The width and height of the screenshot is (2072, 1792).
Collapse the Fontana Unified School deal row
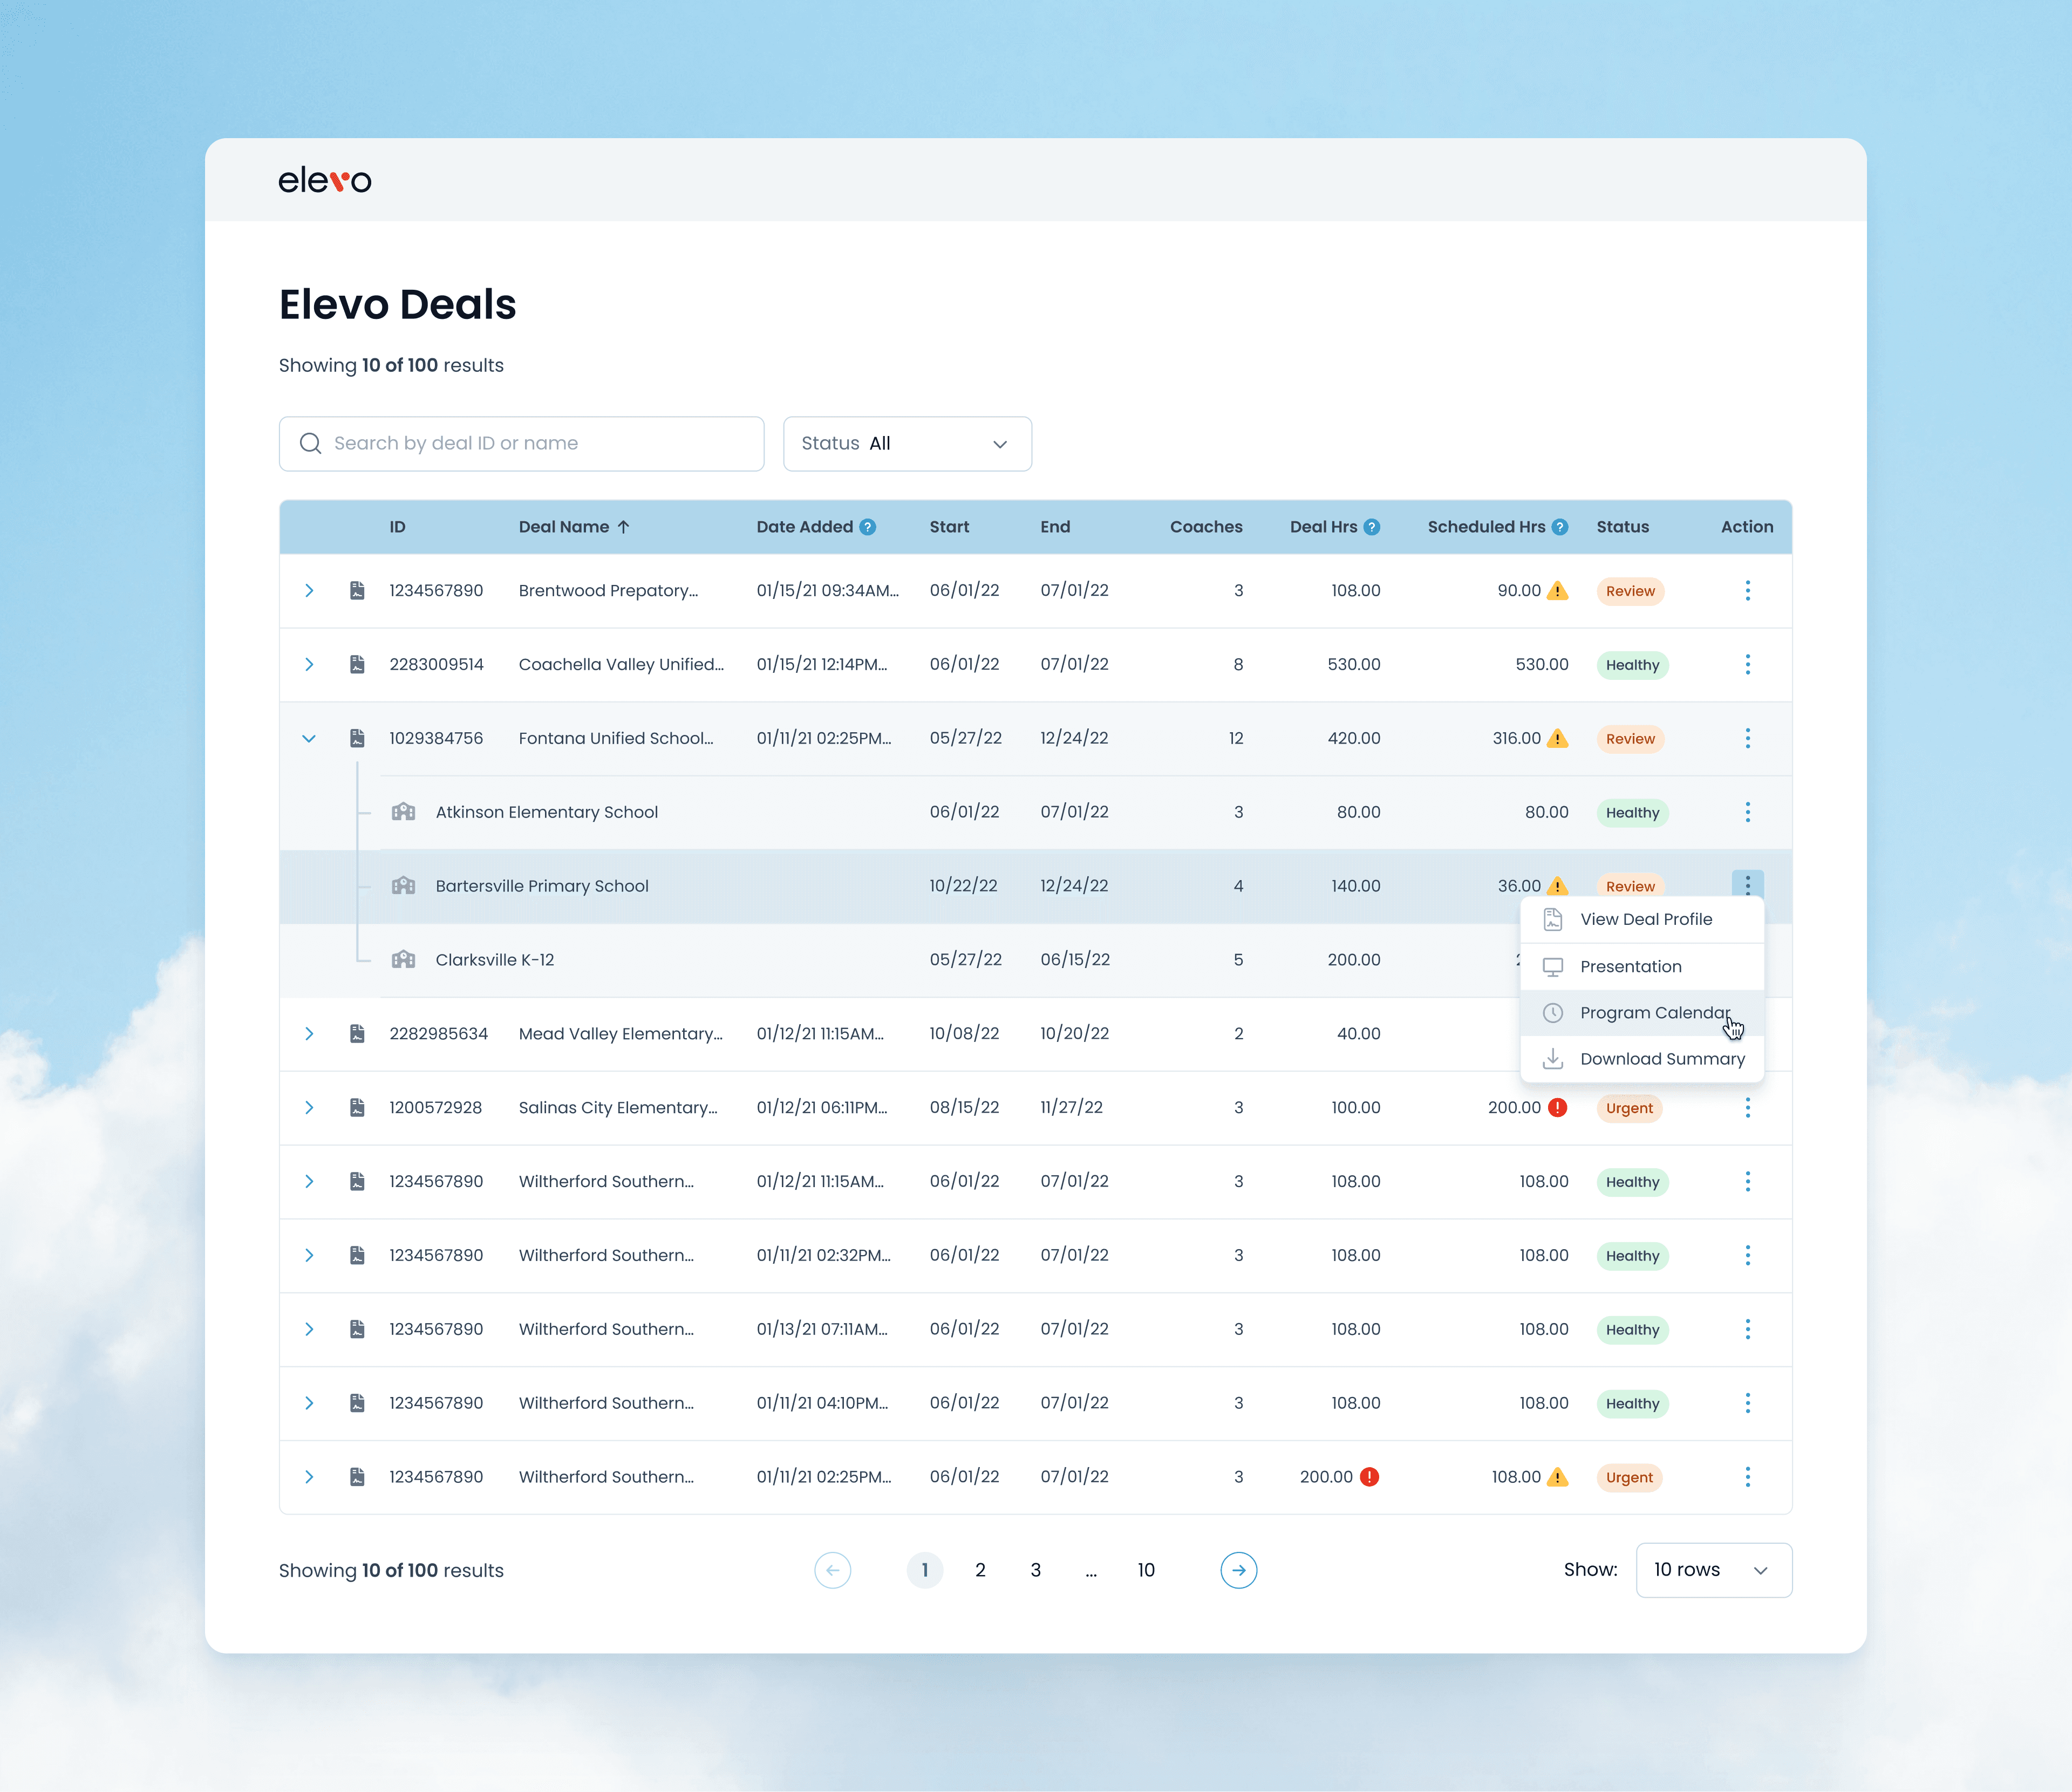[309, 739]
